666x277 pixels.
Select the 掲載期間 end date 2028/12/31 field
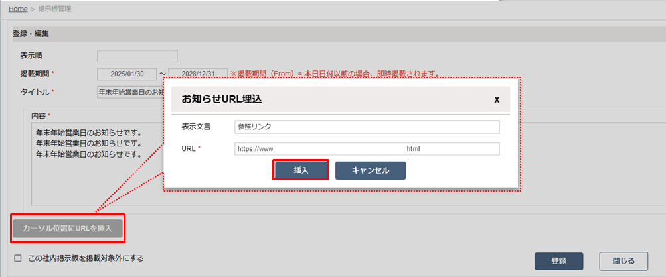(197, 73)
